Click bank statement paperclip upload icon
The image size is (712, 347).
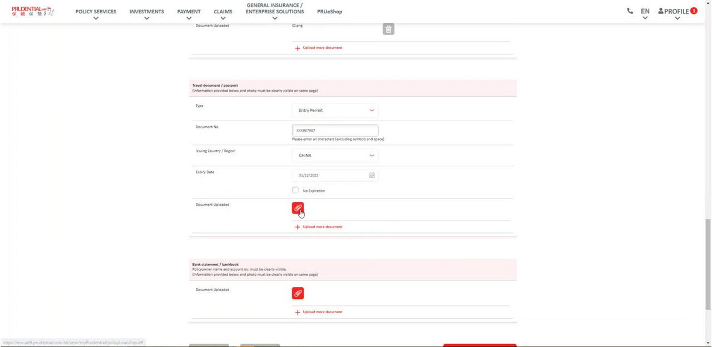(x=298, y=293)
